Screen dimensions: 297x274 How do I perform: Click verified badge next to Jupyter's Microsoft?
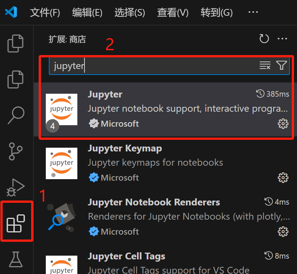94,124
